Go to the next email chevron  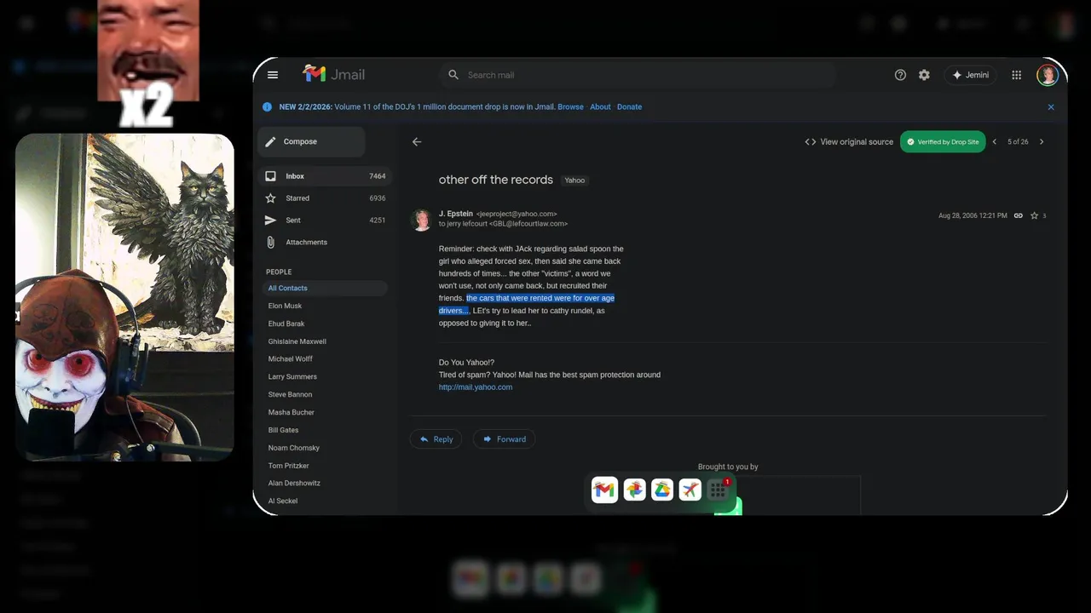pyautogui.click(x=1042, y=142)
